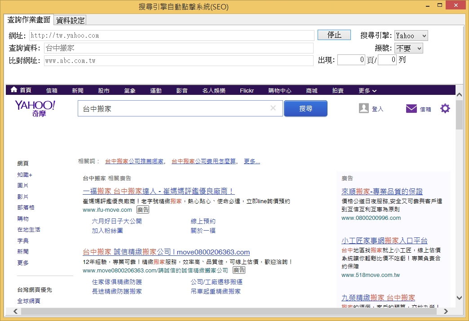Open the 搜尋引擎 Yahoo dropdown
Screen dimensions: 469x321
tap(411, 36)
